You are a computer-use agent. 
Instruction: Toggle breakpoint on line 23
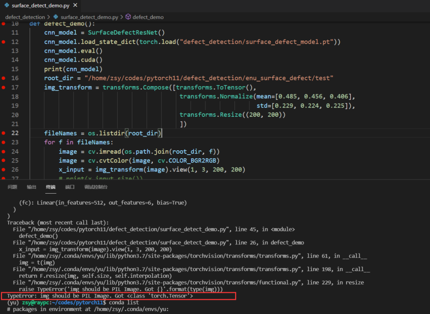(4, 142)
